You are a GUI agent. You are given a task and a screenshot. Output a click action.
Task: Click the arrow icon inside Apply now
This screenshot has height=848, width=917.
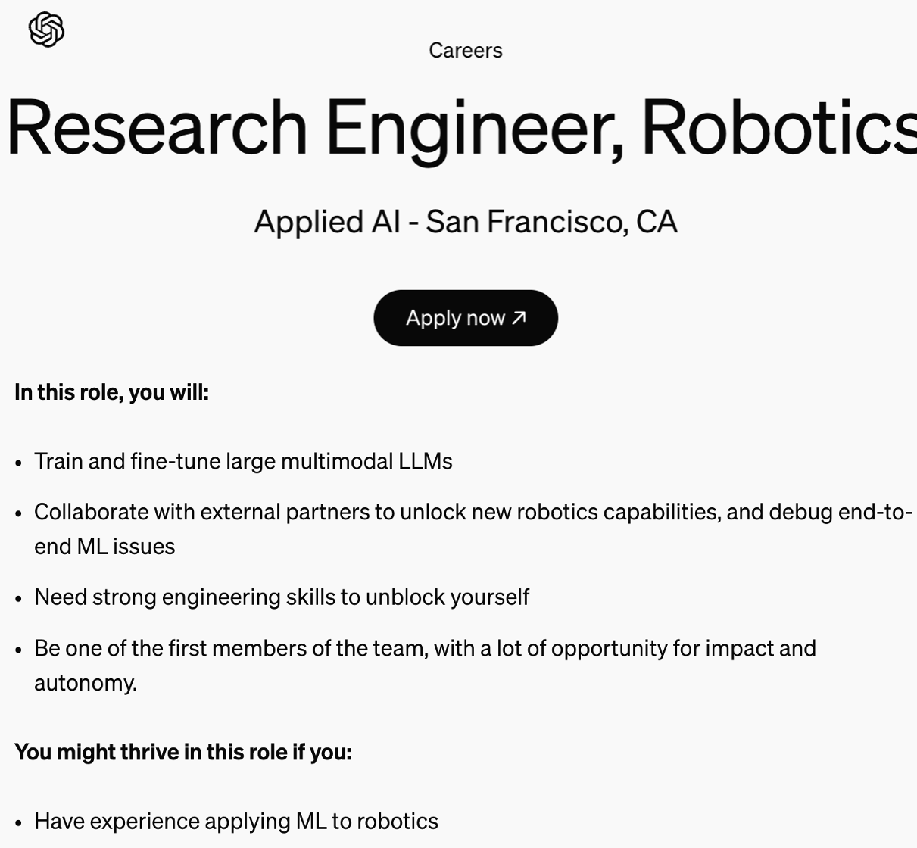click(519, 318)
